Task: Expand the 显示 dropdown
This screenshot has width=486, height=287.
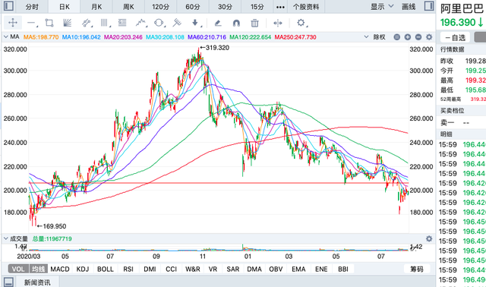Action: [x=382, y=7]
